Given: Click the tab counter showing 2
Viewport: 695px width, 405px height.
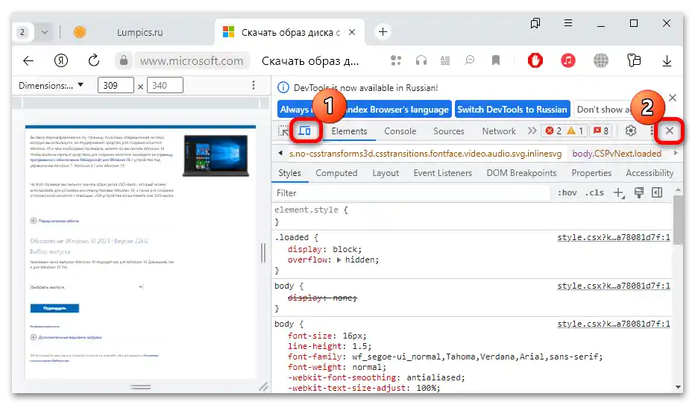Looking at the screenshot, I should pos(22,32).
